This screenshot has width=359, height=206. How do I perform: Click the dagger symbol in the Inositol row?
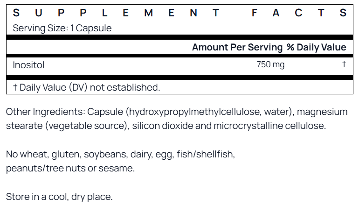point(344,64)
